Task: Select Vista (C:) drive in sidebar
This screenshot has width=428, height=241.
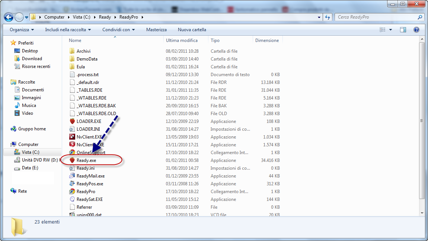Action: pyautogui.click(x=31, y=152)
